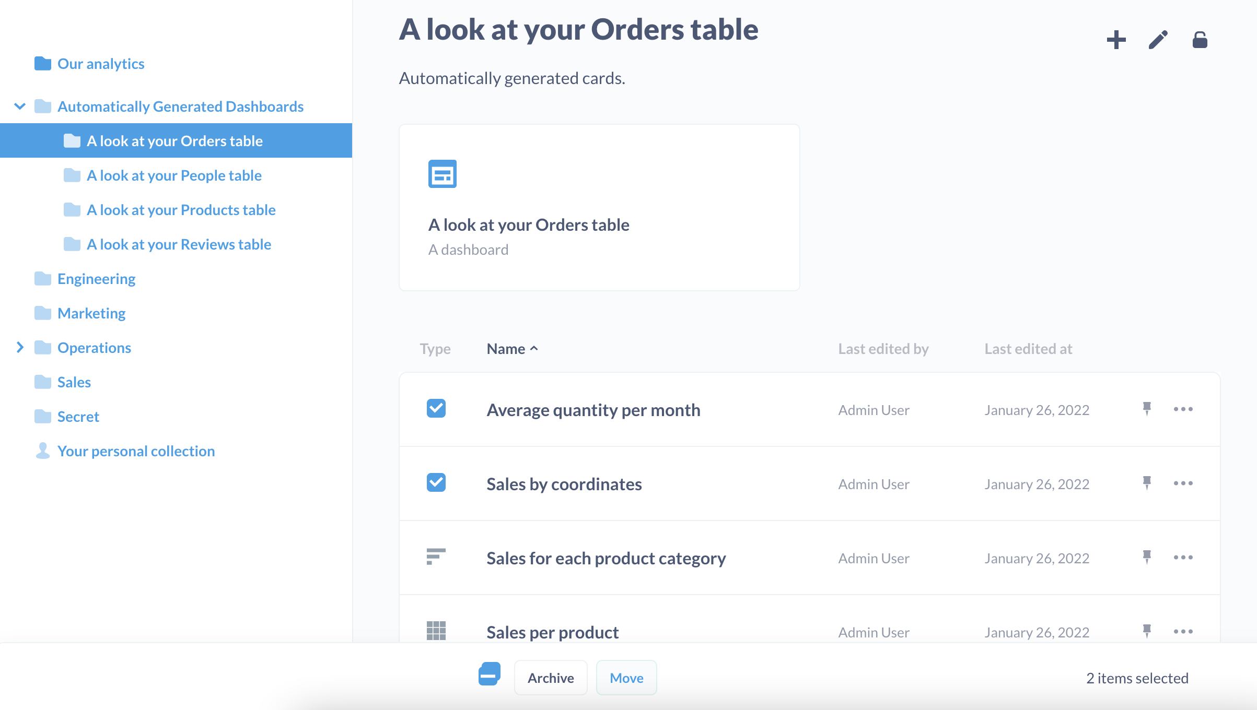The image size is (1257, 710).
Task: Click the pencil edit collection icon
Action: point(1158,40)
